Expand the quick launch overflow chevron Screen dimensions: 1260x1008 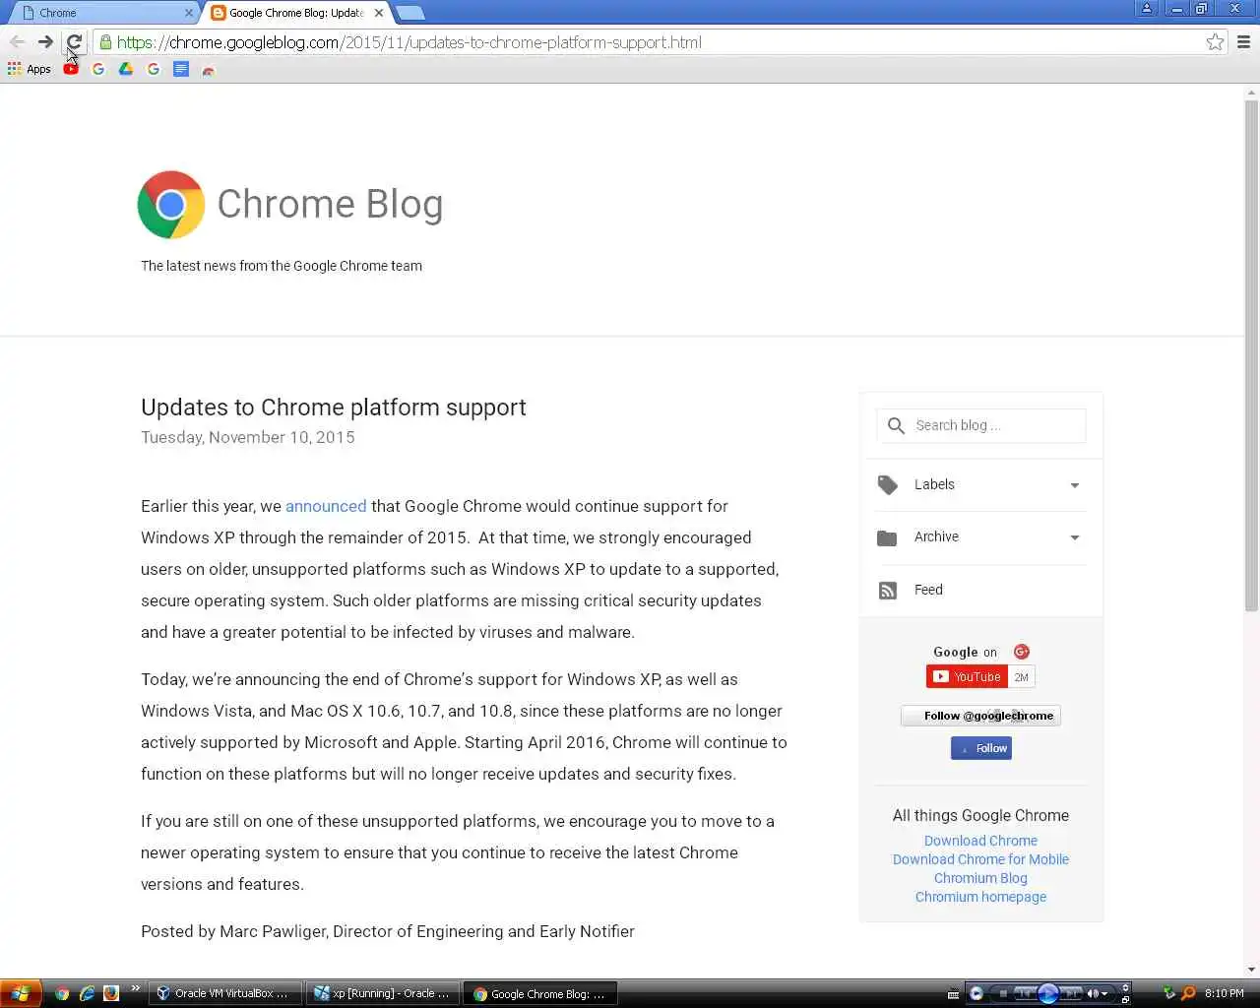click(135, 988)
